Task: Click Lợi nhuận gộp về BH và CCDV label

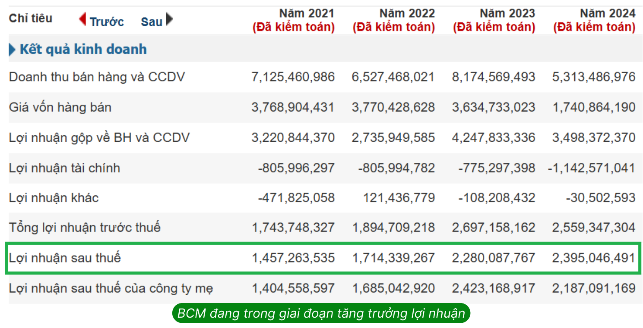Action: coord(99,137)
